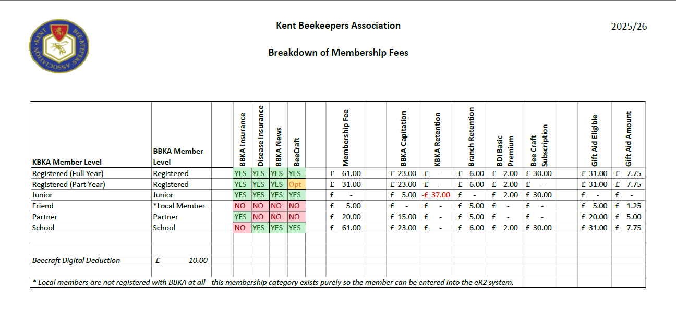Click the Local members footnote text
Viewport: 676px width, 325px height.
pos(273,282)
